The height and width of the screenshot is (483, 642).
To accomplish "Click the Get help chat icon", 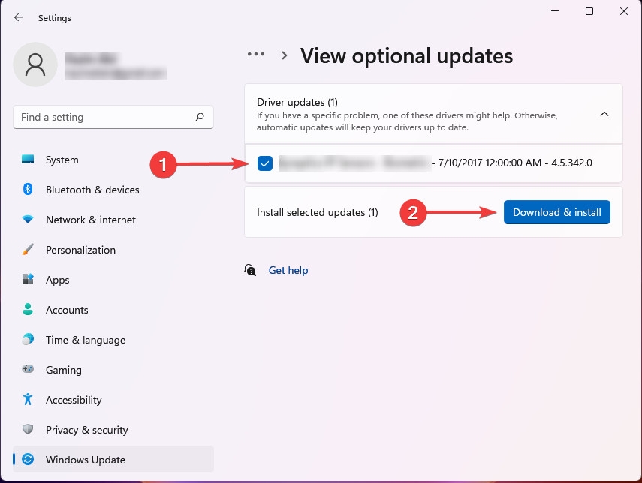I will coord(250,270).
